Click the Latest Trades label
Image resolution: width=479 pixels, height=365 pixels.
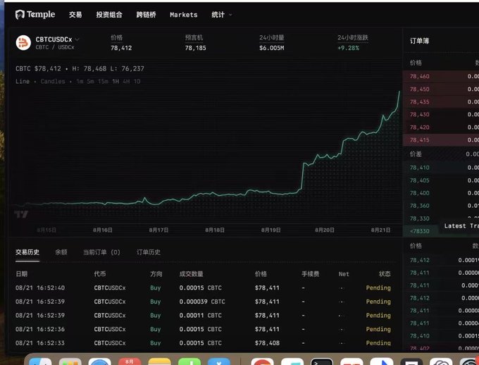click(461, 226)
